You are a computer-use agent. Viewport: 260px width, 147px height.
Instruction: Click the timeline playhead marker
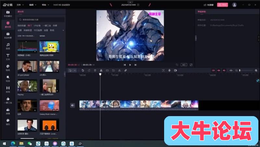pyautogui.click(x=100, y=74)
